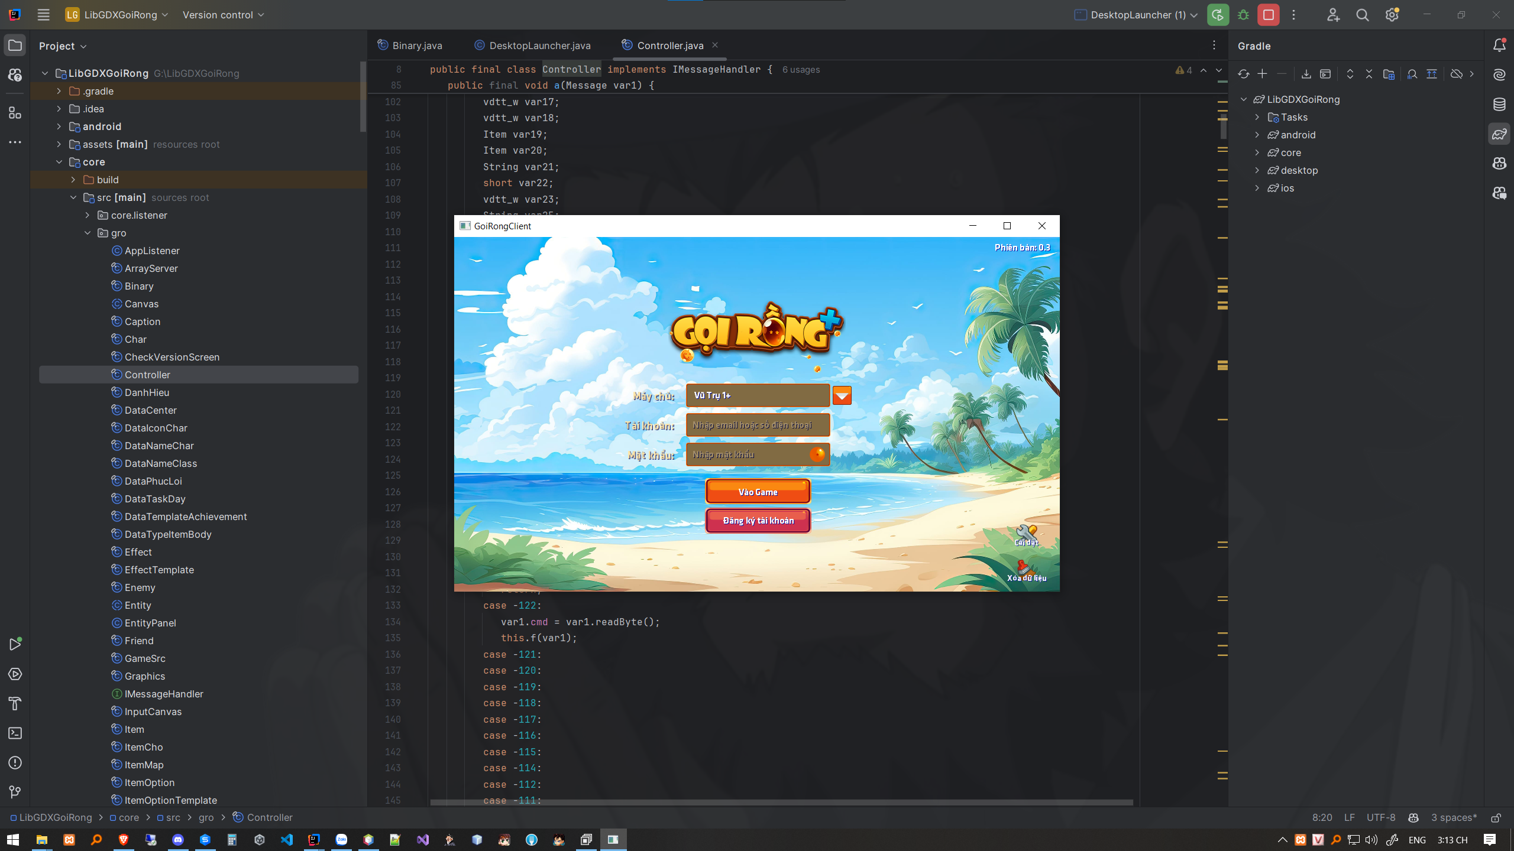Viewport: 1514px width, 851px height.
Task: Open the Database tool window
Action: point(1499,105)
